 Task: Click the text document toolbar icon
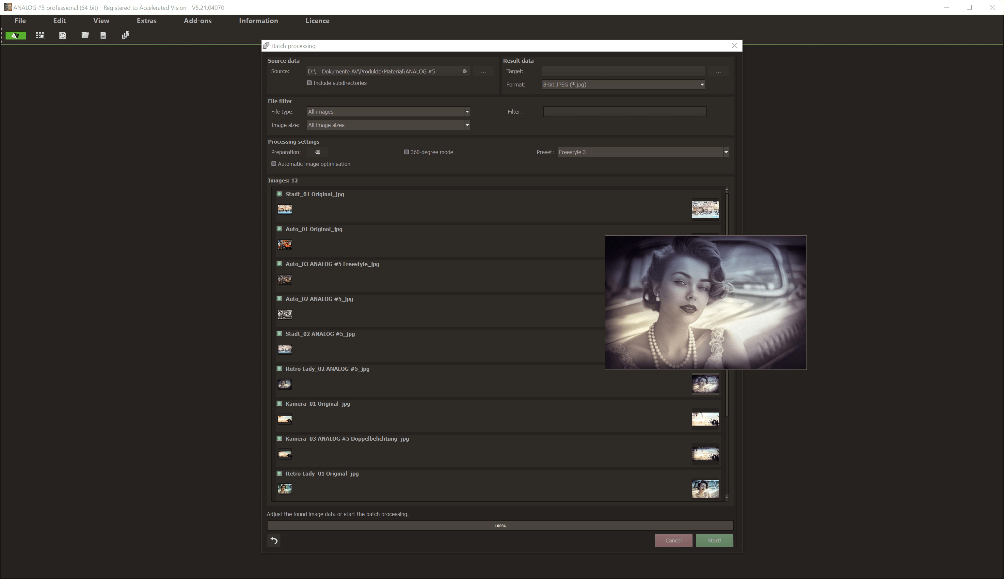[103, 35]
